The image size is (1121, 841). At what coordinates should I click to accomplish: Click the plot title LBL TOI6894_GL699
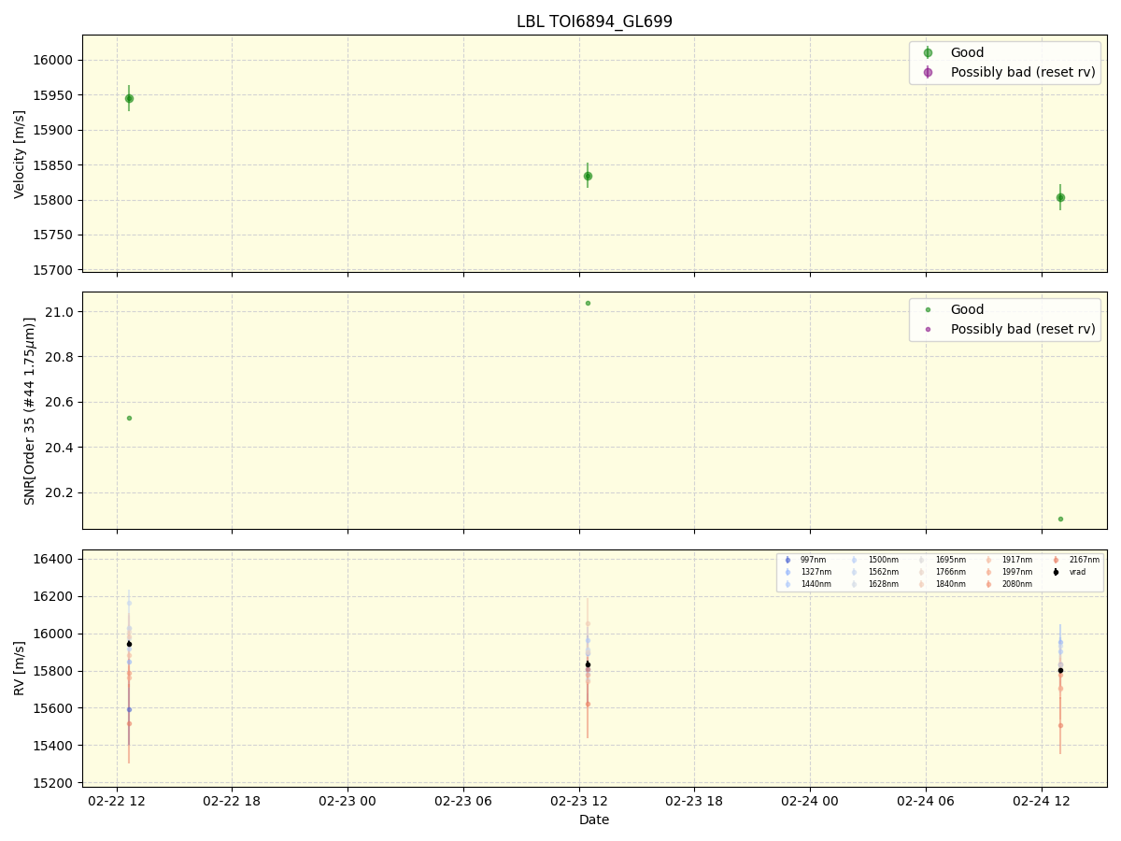coord(594,21)
